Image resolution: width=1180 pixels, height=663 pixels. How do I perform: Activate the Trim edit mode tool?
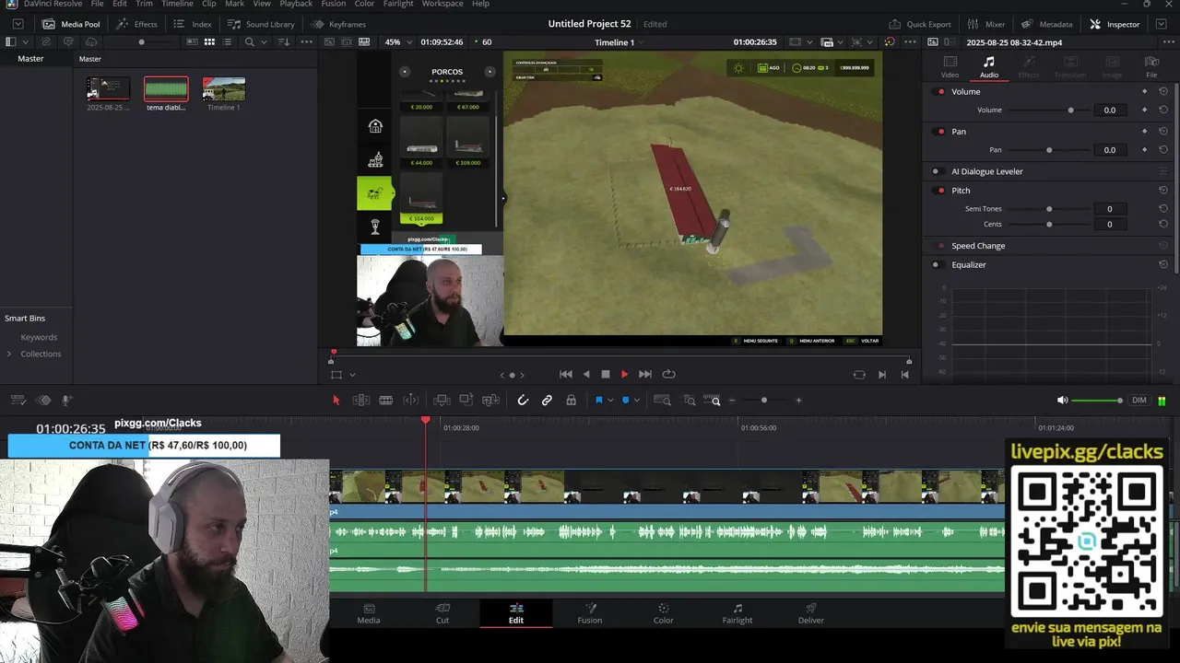(x=361, y=401)
